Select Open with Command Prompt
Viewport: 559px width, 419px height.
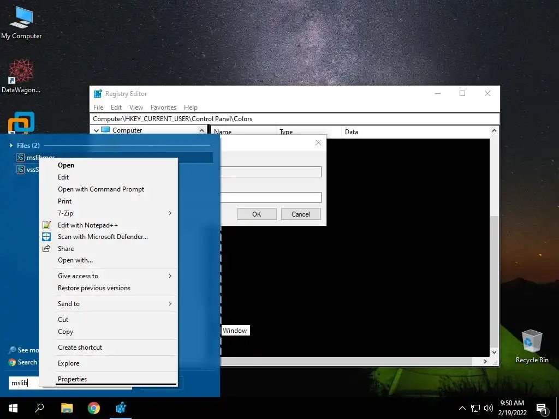tap(109, 189)
